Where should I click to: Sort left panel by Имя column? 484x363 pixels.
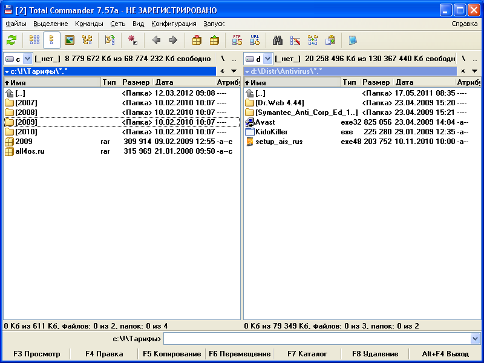52,82
